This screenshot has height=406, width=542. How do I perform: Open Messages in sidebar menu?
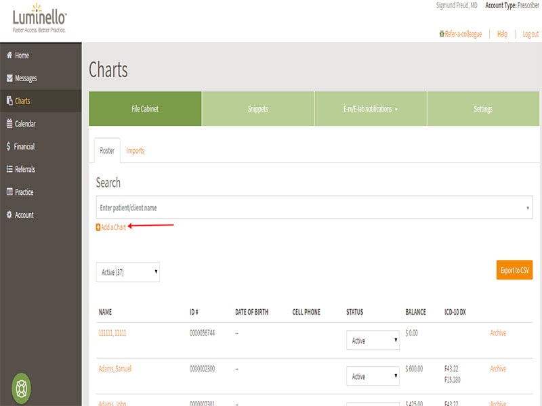point(26,78)
